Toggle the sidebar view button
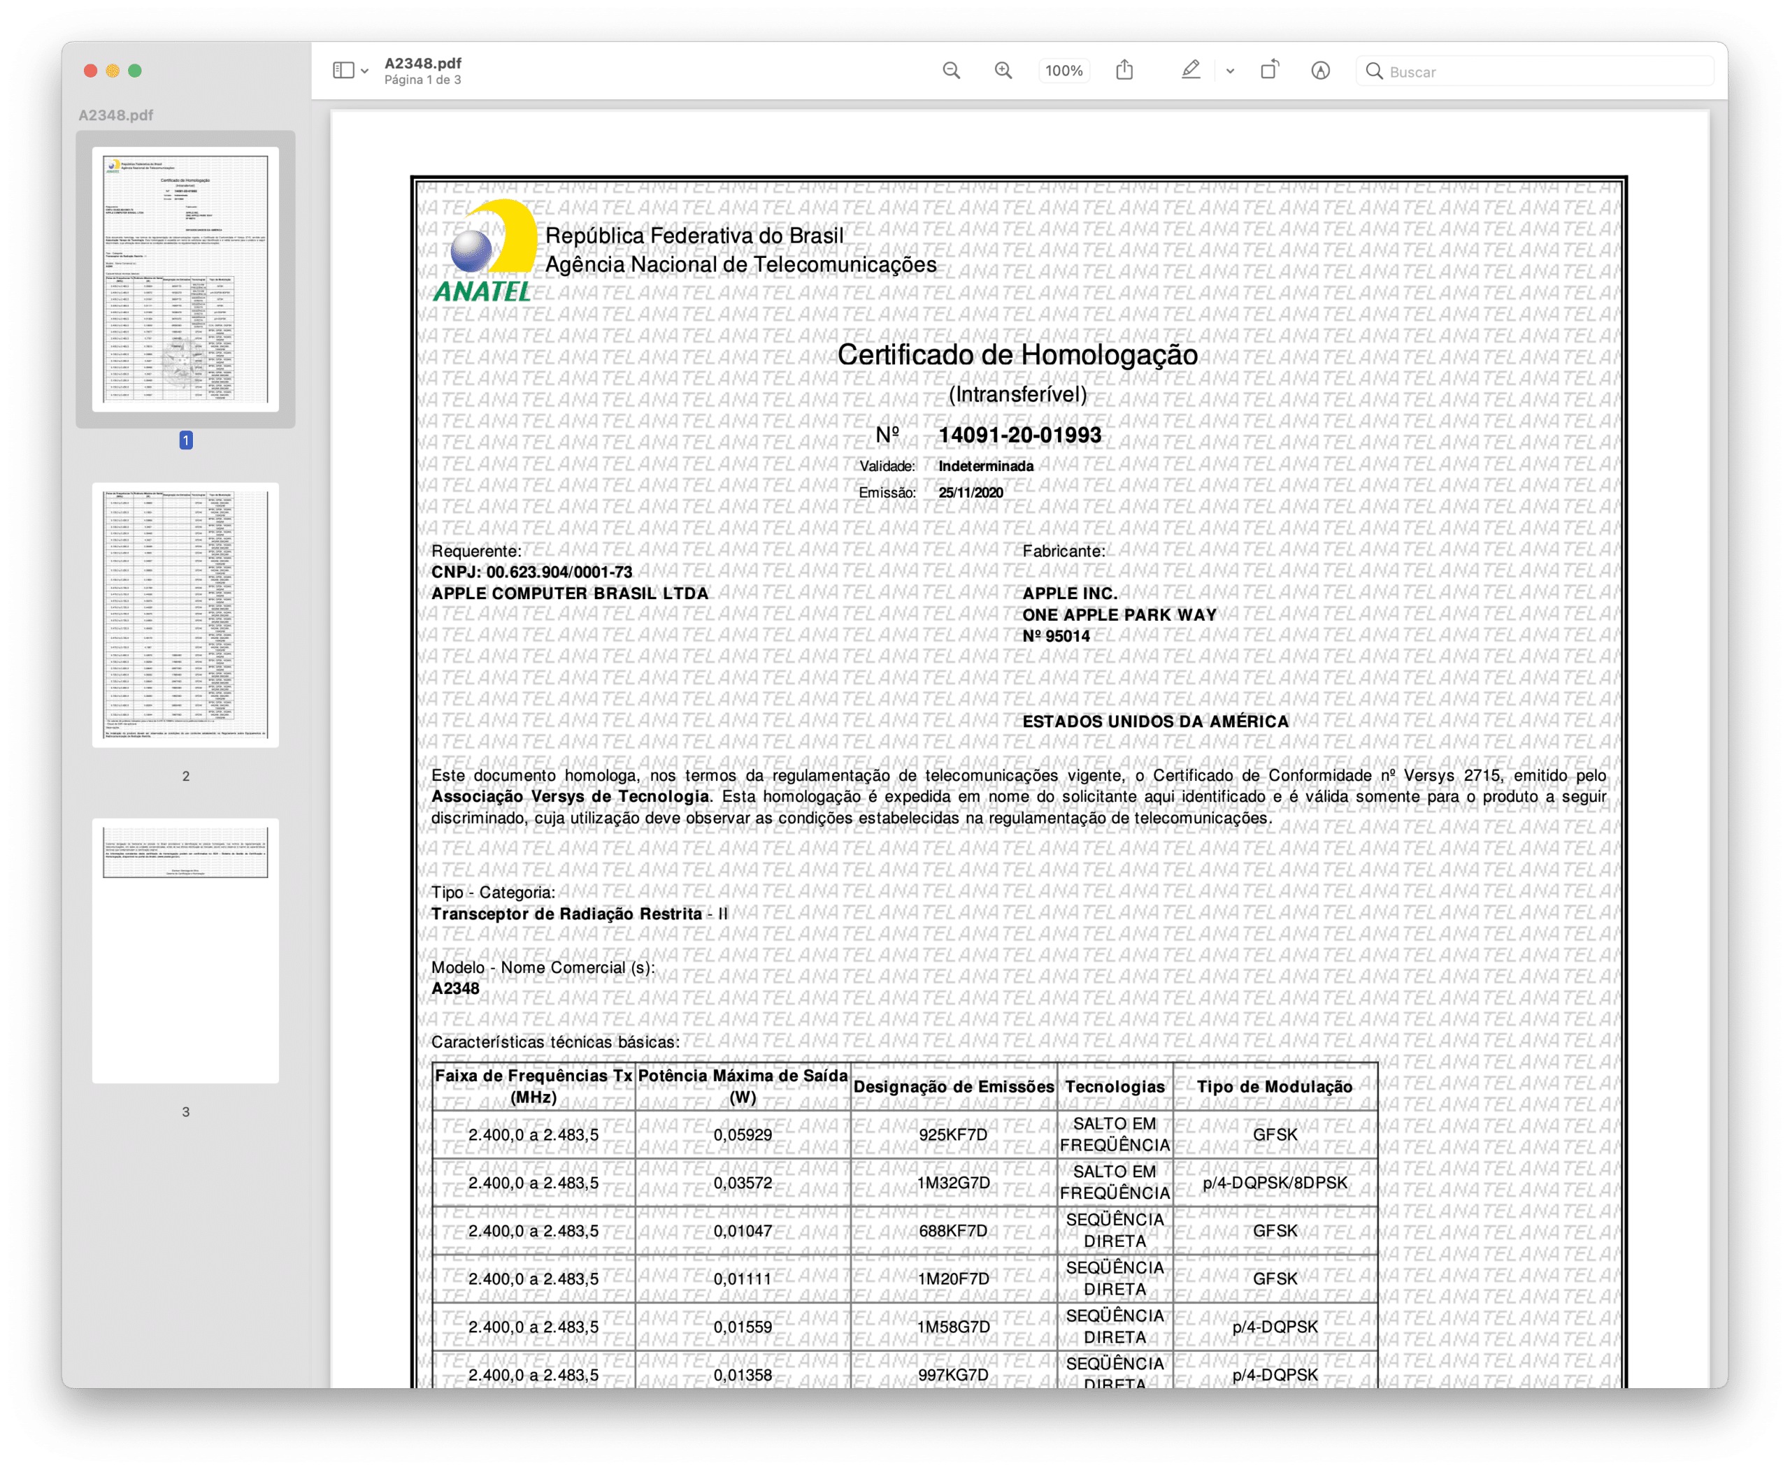The height and width of the screenshot is (1470, 1790). [x=343, y=71]
